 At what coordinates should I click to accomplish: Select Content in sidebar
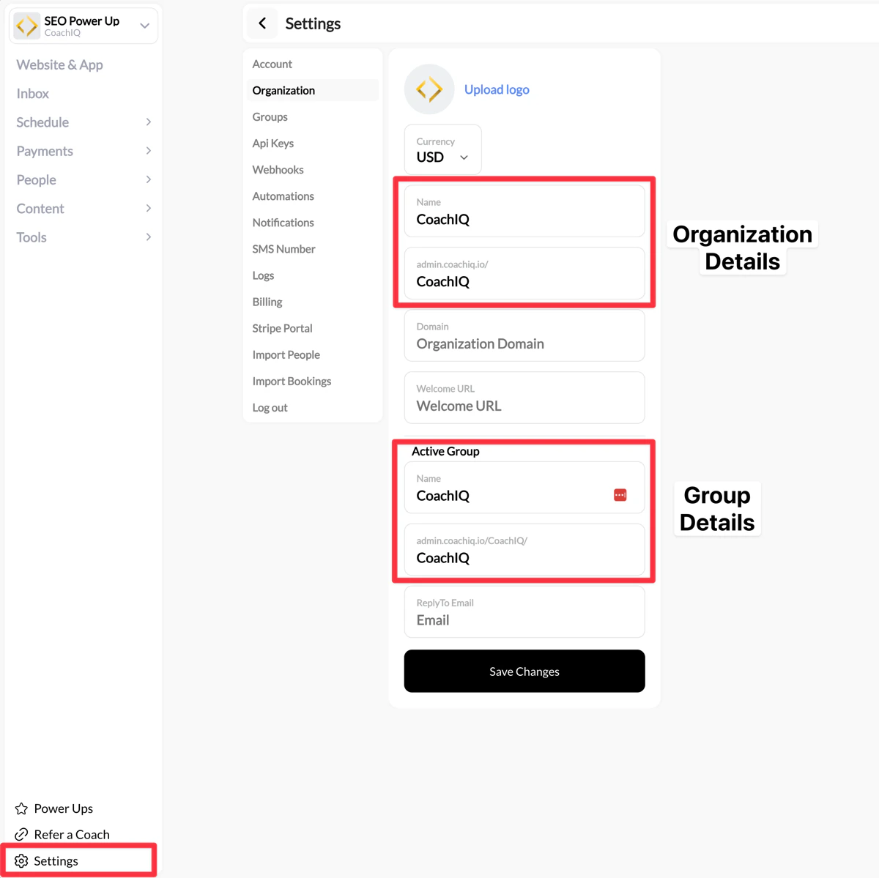point(40,209)
